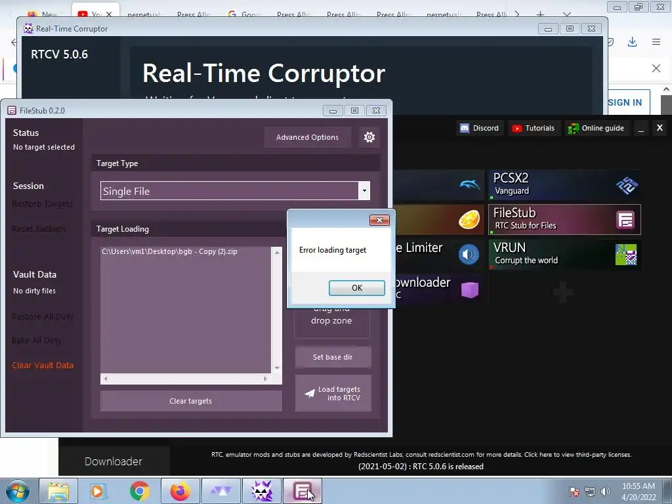Open the browser hamburger menu

656,42
